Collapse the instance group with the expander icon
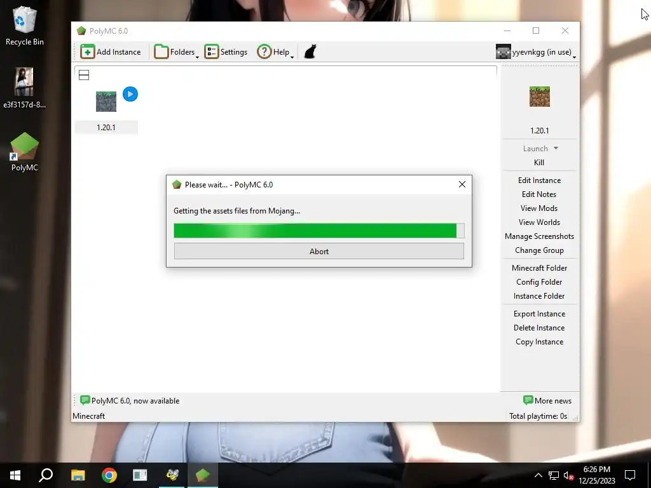The image size is (651, 488). tap(84, 75)
